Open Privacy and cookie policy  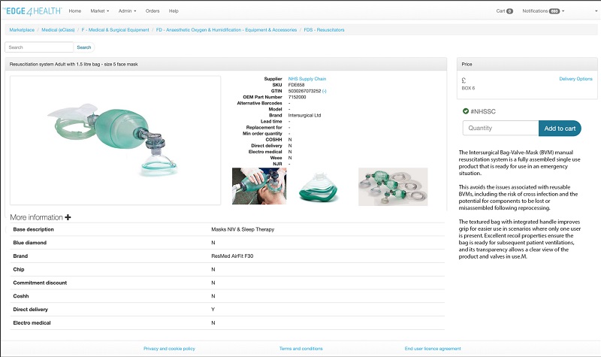coord(169,349)
